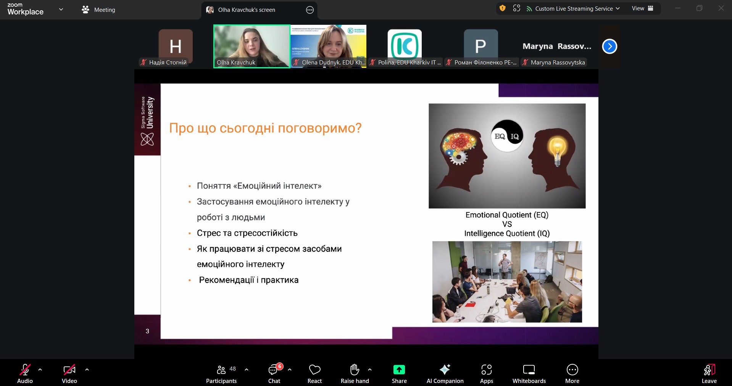Viewport: 732px width, 386px height.
Task: Open Custom Live Streaming Service dropdown
Action: click(x=573, y=8)
